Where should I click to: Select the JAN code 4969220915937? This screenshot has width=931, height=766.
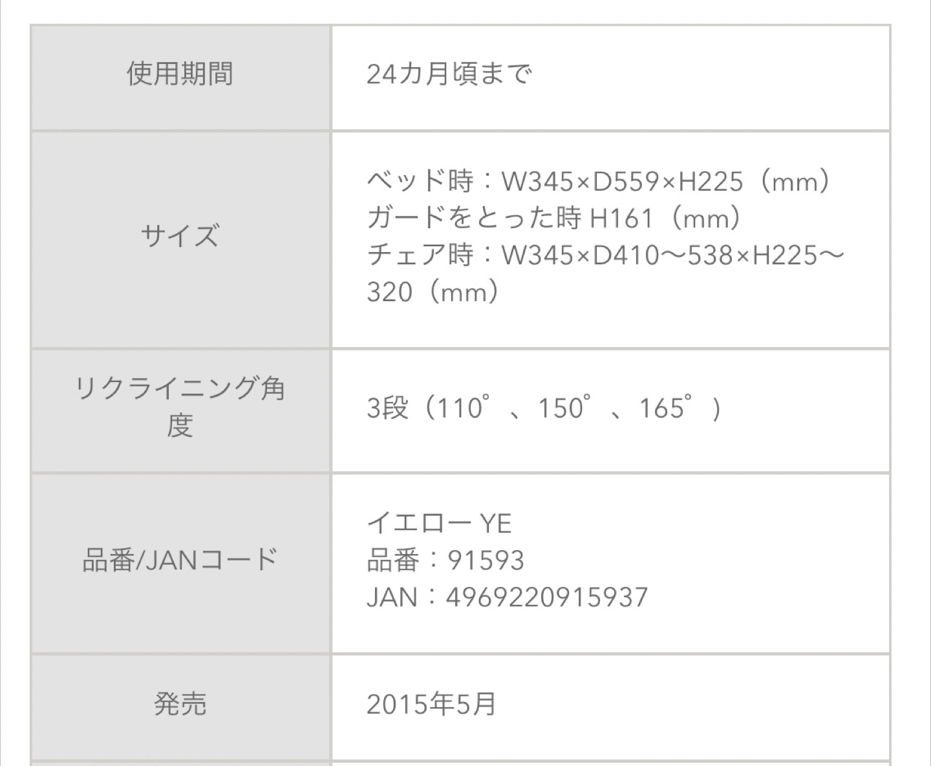(546, 597)
